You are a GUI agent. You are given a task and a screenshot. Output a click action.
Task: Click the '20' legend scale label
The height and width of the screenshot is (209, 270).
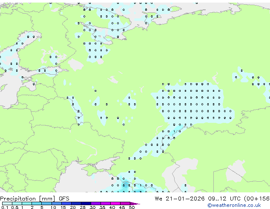tap(73, 207)
